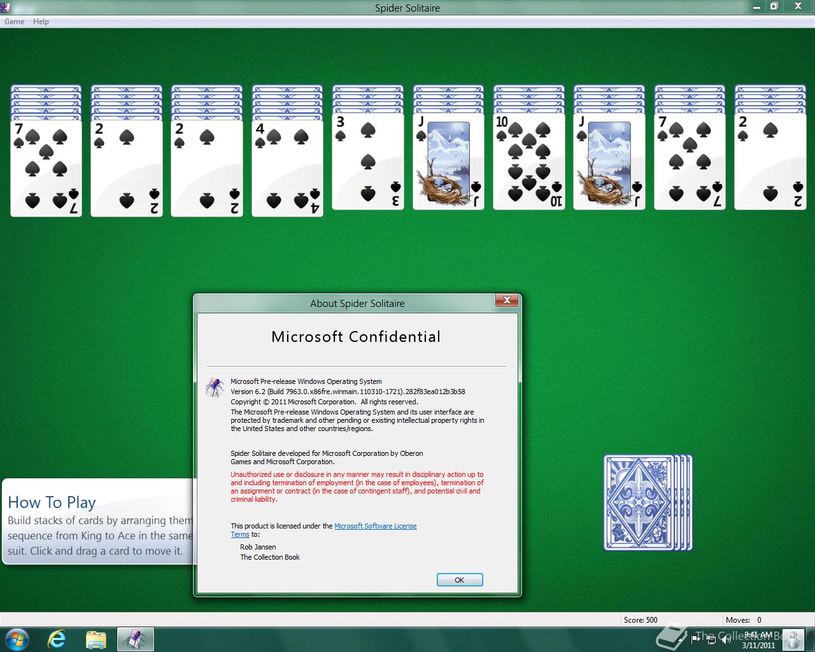Open the Start menu orb
Image resolution: width=815 pixels, height=652 pixels.
(x=17, y=639)
